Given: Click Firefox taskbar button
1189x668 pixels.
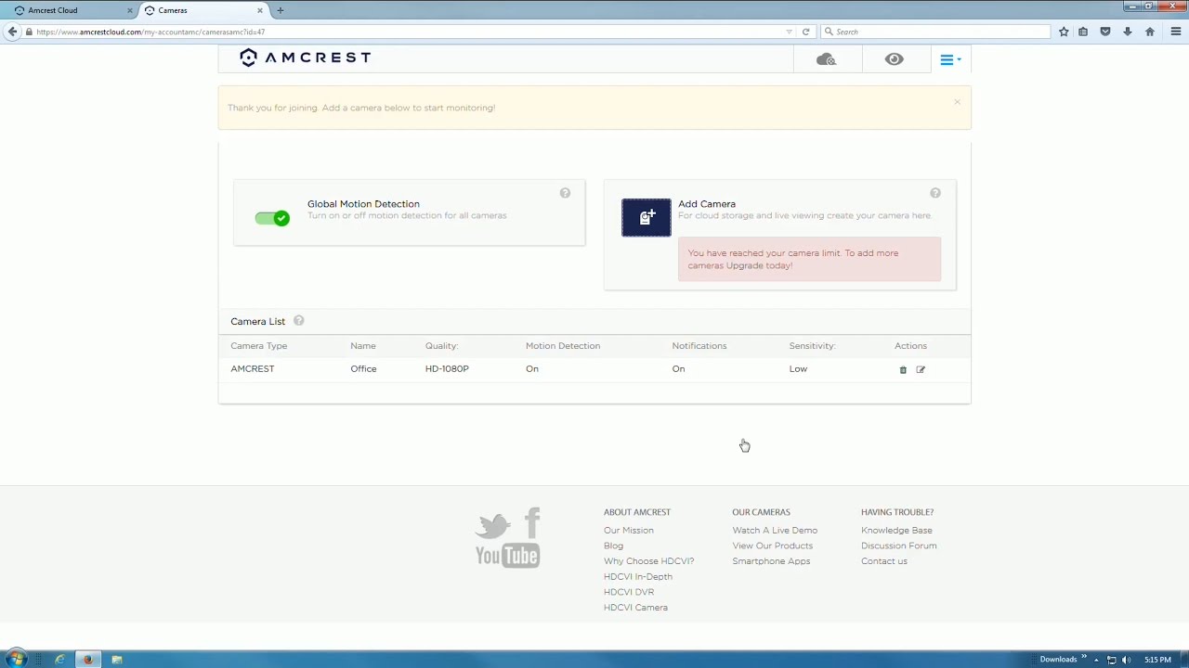Looking at the screenshot, I should click(88, 660).
